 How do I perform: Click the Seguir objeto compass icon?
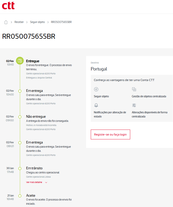pos(96,89)
